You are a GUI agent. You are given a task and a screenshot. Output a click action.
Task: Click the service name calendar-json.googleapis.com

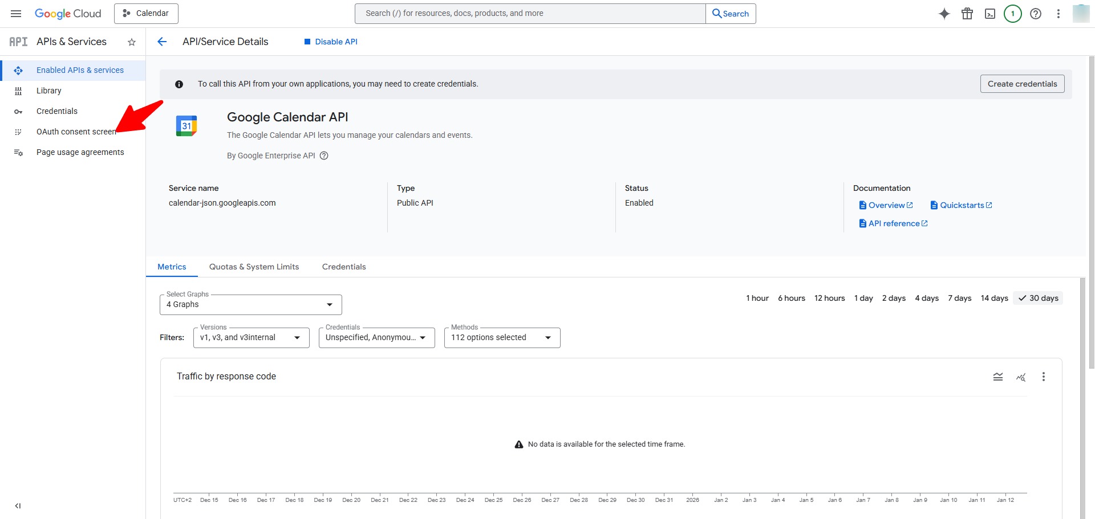pos(222,203)
